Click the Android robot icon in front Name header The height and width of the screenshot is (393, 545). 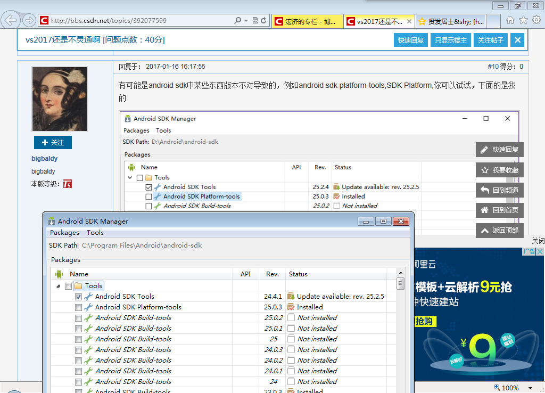(59, 274)
